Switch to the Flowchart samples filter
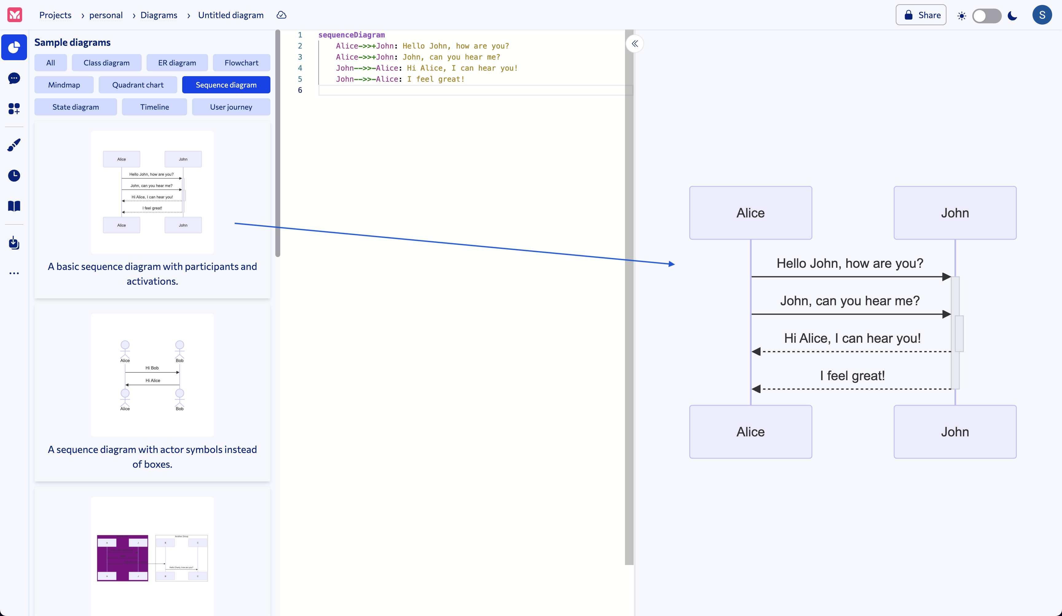Viewport: 1062px width, 616px height. [242, 62]
